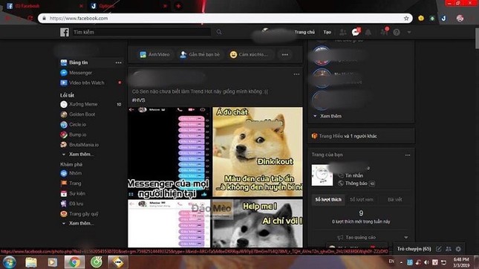Open Chrome from the Windows taskbar
This screenshot has width=479, height=269.
[x=74, y=262]
